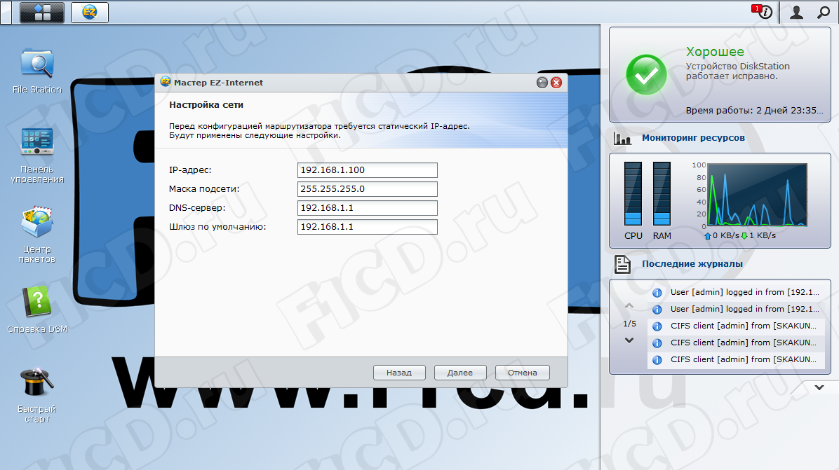Click the EZ-Internet wizard help button
The height and width of the screenshot is (470, 839).
click(x=542, y=82)
